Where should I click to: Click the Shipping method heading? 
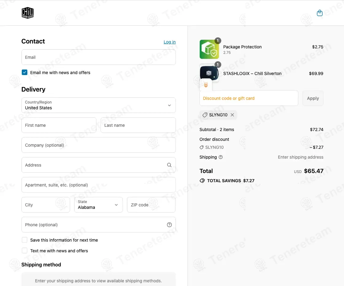(41, 265)
